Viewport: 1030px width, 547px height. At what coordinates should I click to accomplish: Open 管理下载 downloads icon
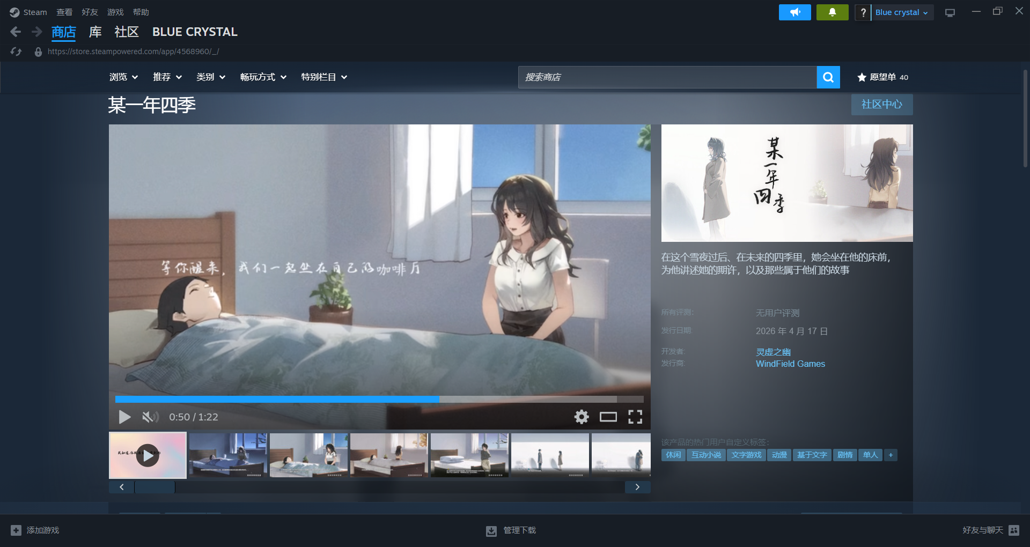(491, 531)
